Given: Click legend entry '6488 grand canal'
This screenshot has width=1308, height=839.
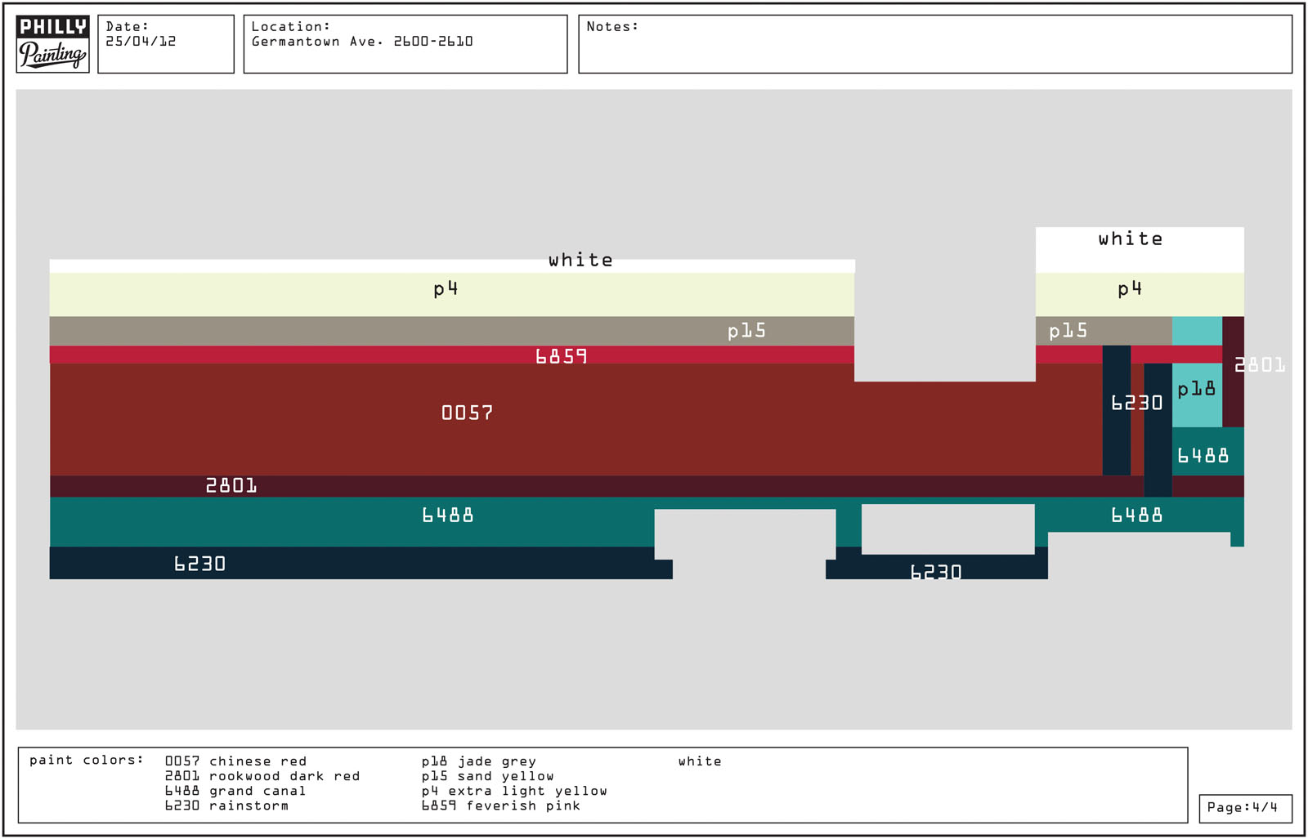Looking at the screenshot, I should [x=235, y=790].
